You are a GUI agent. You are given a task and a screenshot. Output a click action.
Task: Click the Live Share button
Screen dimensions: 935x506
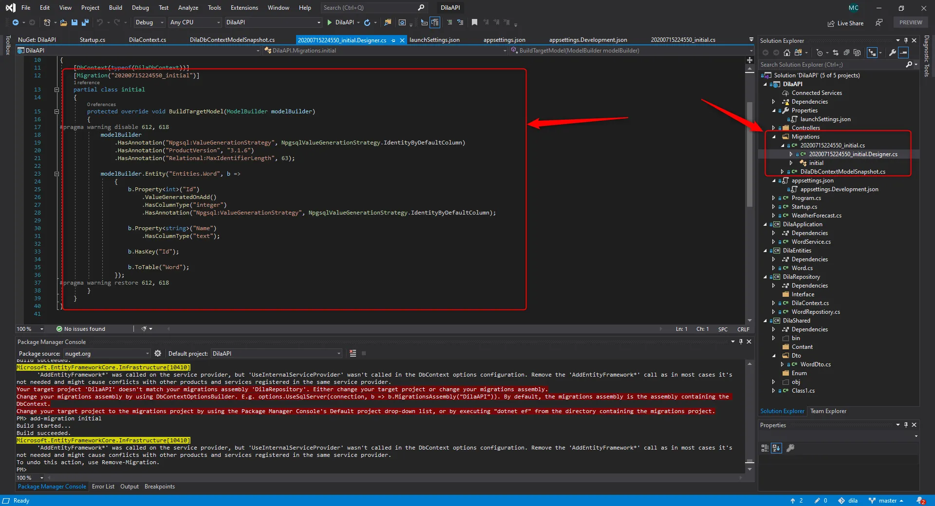pyautogui.click(x=845, y=23)
